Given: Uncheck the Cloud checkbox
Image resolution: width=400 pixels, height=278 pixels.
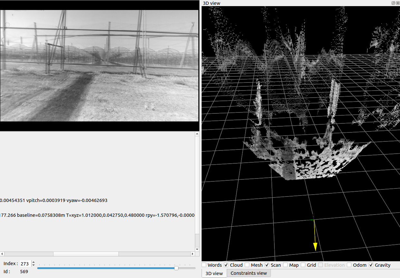Looking at the screenshot, I should coord(226,265).
